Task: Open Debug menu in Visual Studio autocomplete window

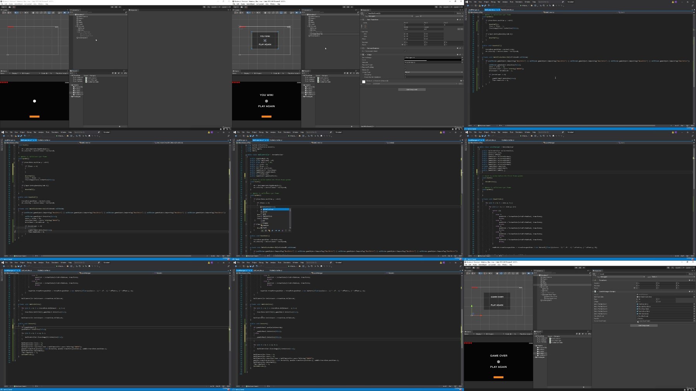Action: (261, 132)
